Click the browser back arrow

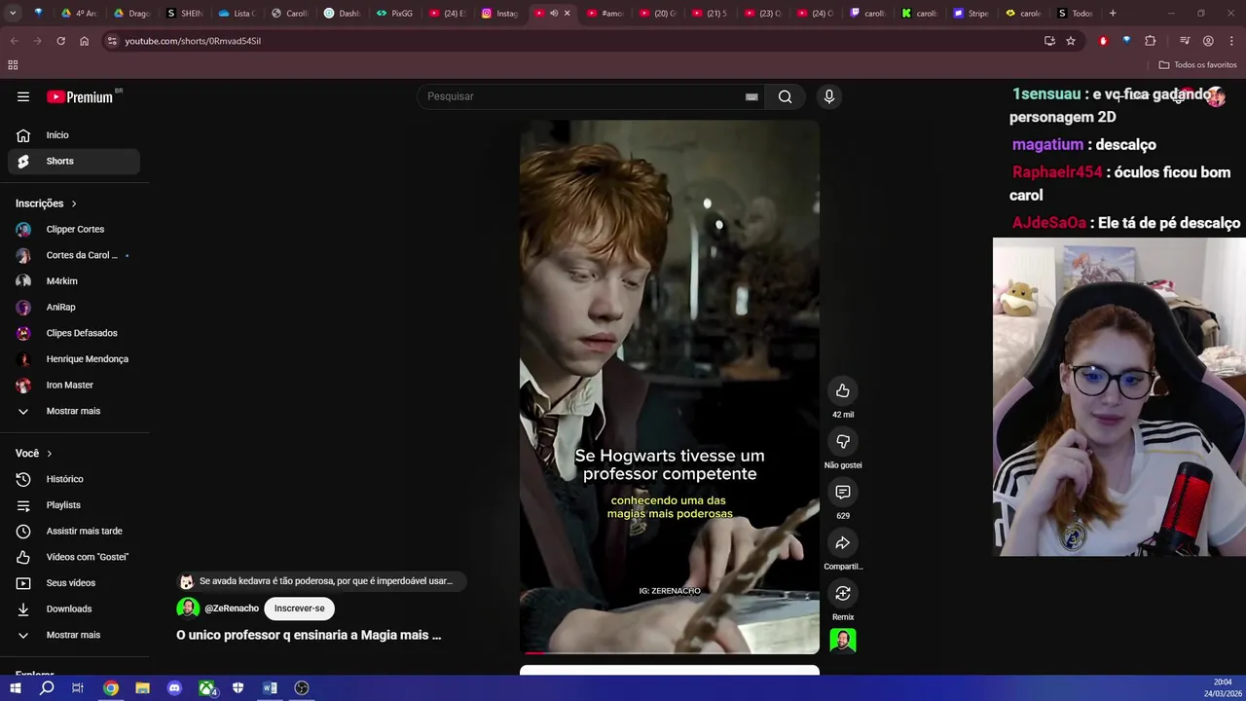point(14,41)
